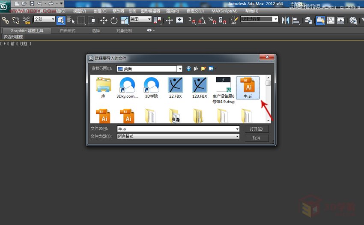Select the 22.FBX file

(x=175, y=88)
